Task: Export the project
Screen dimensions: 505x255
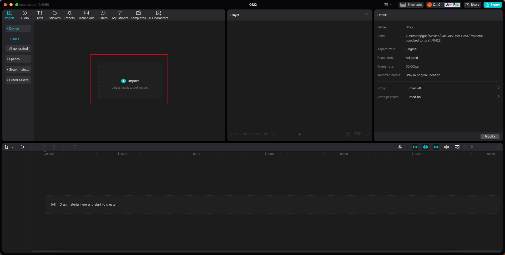Action: [x=493, y=5]
